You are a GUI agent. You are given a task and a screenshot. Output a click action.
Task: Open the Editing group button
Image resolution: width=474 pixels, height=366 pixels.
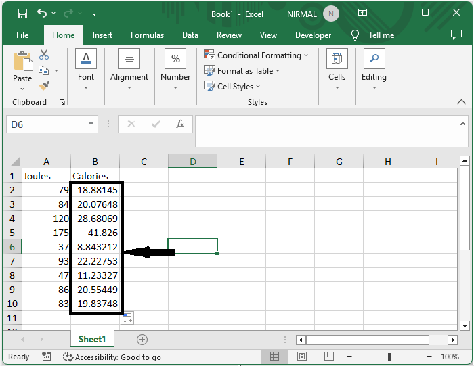[x=374, y=69]
